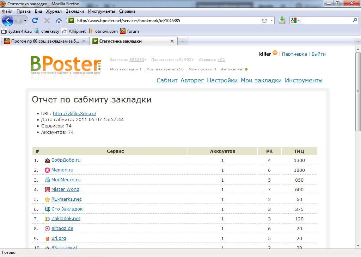Open the Антикапча link

(x=231, y=69)
